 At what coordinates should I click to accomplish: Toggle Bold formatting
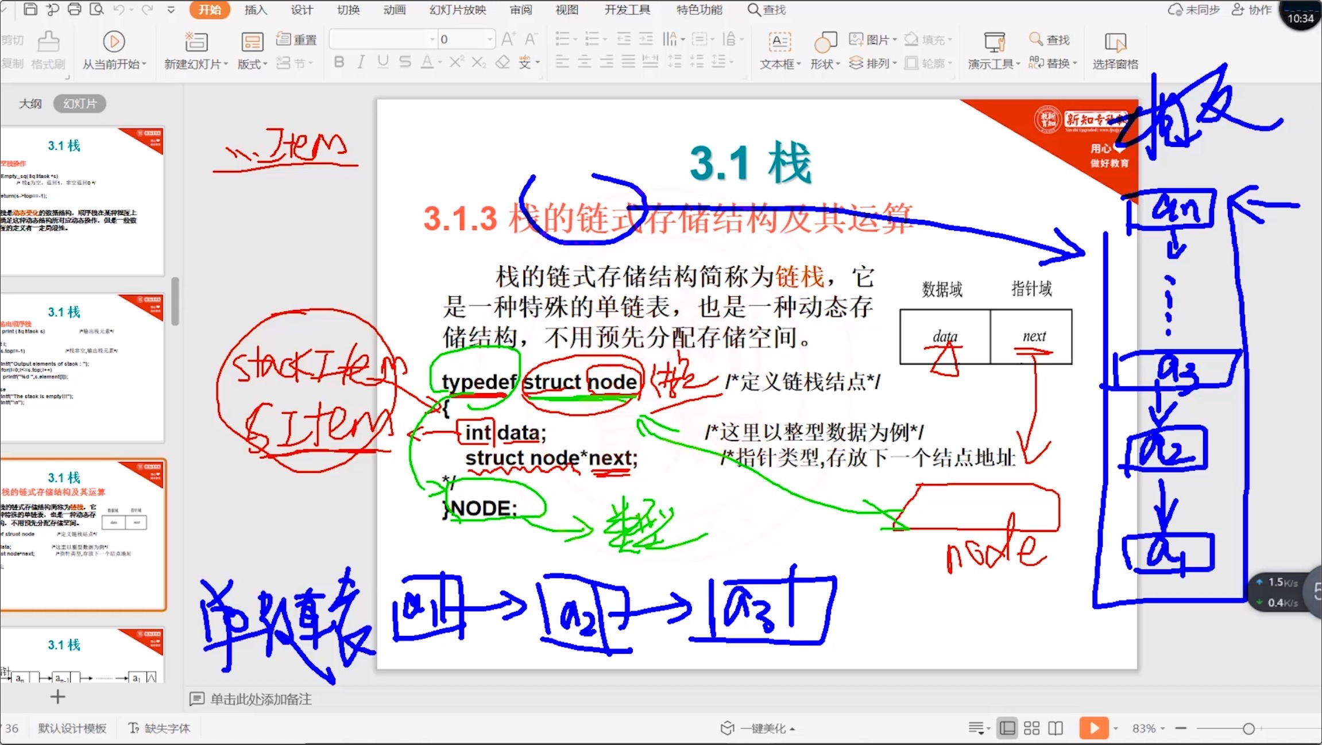tap(339, 61)
